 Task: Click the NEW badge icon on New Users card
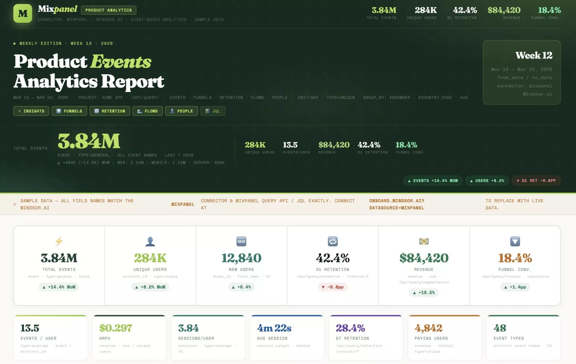pyautogui.click(x=241, y=241)
